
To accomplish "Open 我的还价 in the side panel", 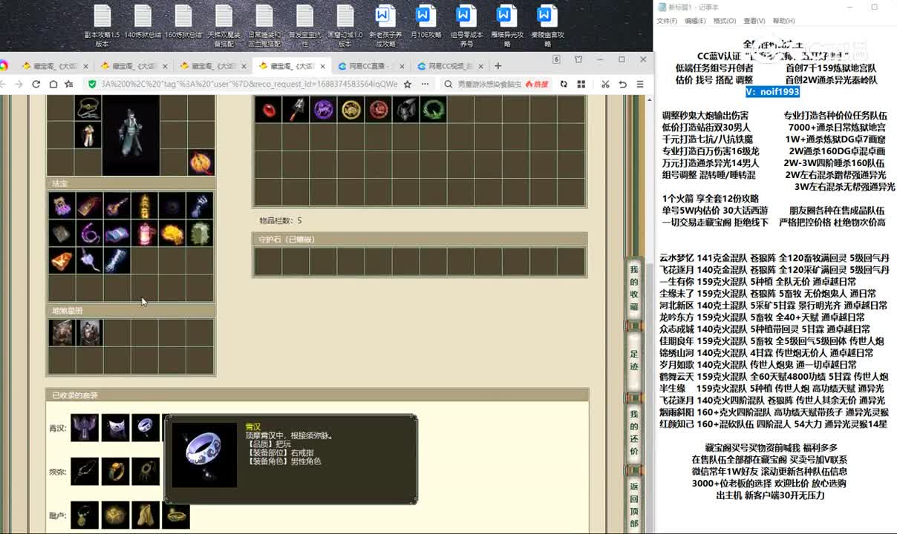I will 634,432.
